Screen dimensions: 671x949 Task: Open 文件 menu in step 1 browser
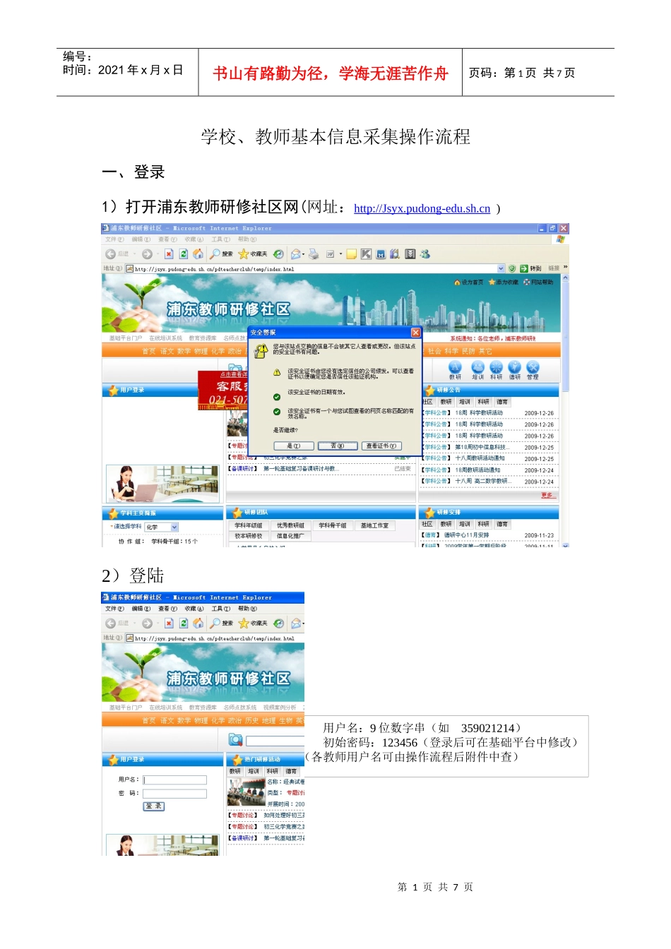tap(114, 239)
